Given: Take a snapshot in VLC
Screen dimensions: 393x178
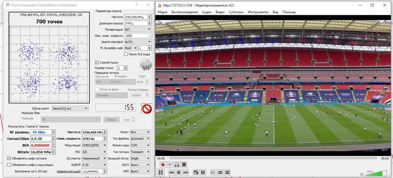Looking at the screenshot, I should coord(170,165).
